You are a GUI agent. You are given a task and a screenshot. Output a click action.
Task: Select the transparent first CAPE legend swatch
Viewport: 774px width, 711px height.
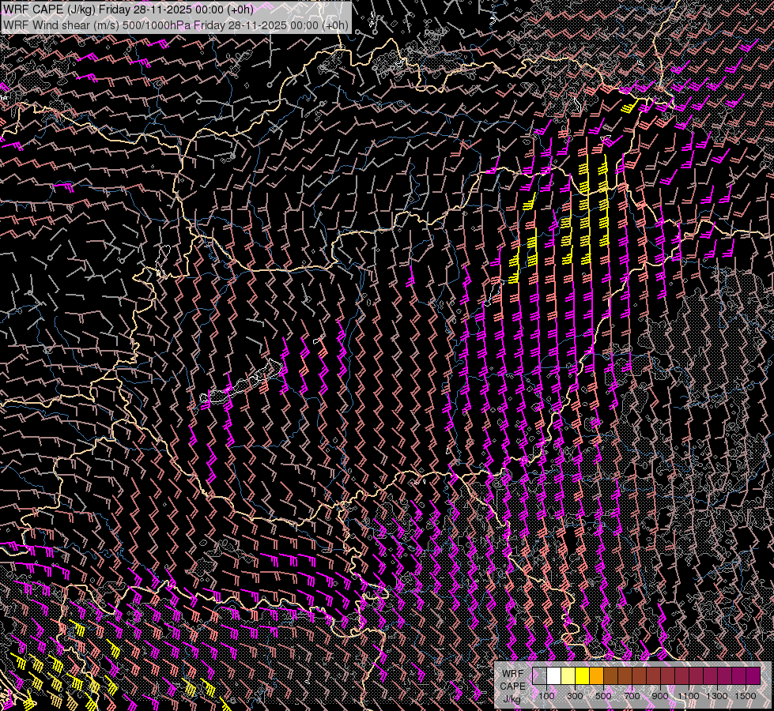[x=540, y=675]
